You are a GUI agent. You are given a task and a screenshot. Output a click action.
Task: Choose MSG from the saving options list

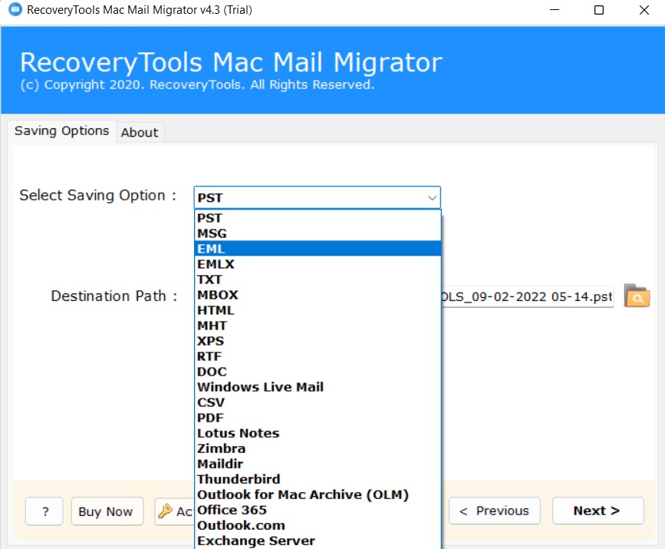point(318,233)
